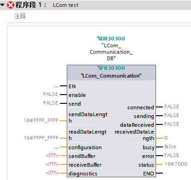
Task: Click the 16#FFFF_FFFF value for readDataLength
Action: 41,138
